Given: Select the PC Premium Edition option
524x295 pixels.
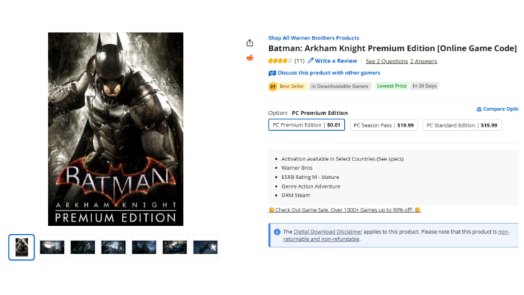Looking at the screenshot, I should pyautogui.click(x=307, y=125).
